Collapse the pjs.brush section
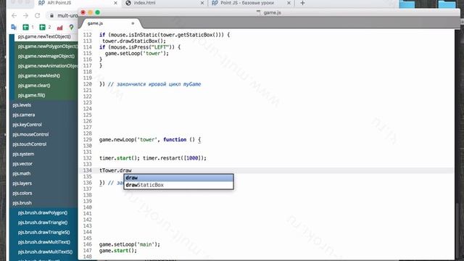 [x=22, y=203]
